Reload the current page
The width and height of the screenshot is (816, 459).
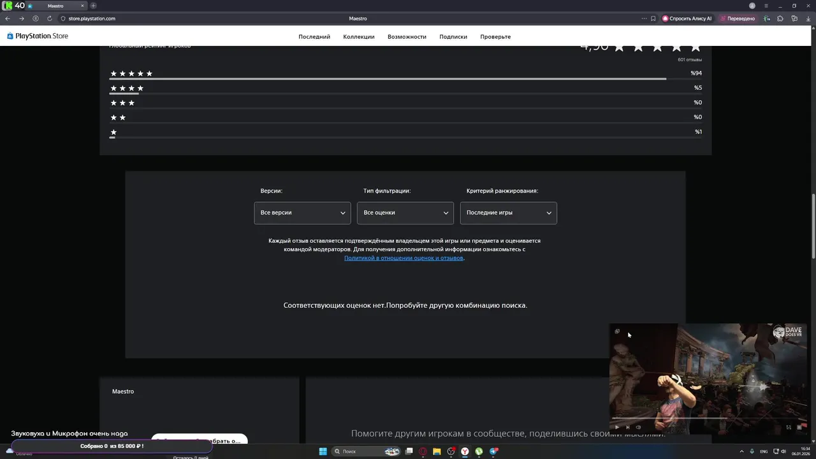[x=50, y=18]
